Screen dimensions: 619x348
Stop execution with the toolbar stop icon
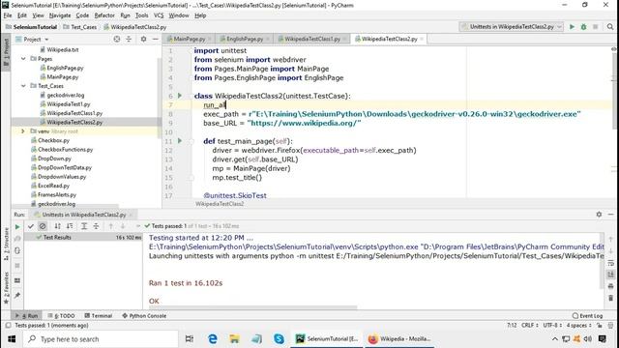coord(596,27)
